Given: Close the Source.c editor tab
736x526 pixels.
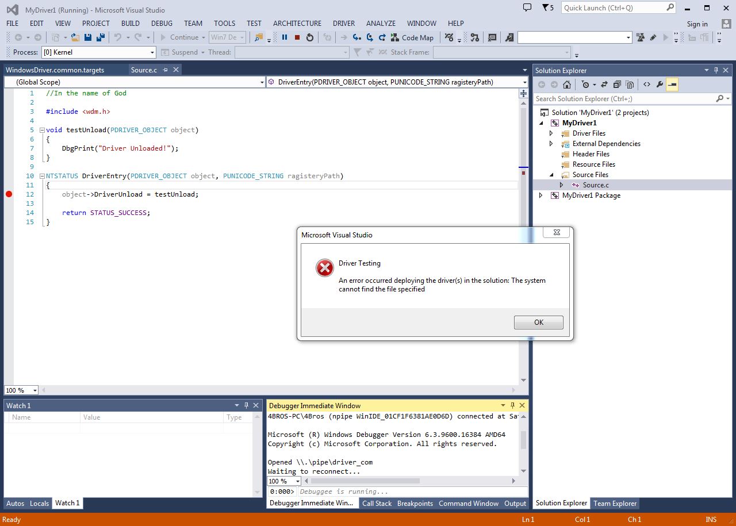Looking at the screenshot, I should 176,70.
